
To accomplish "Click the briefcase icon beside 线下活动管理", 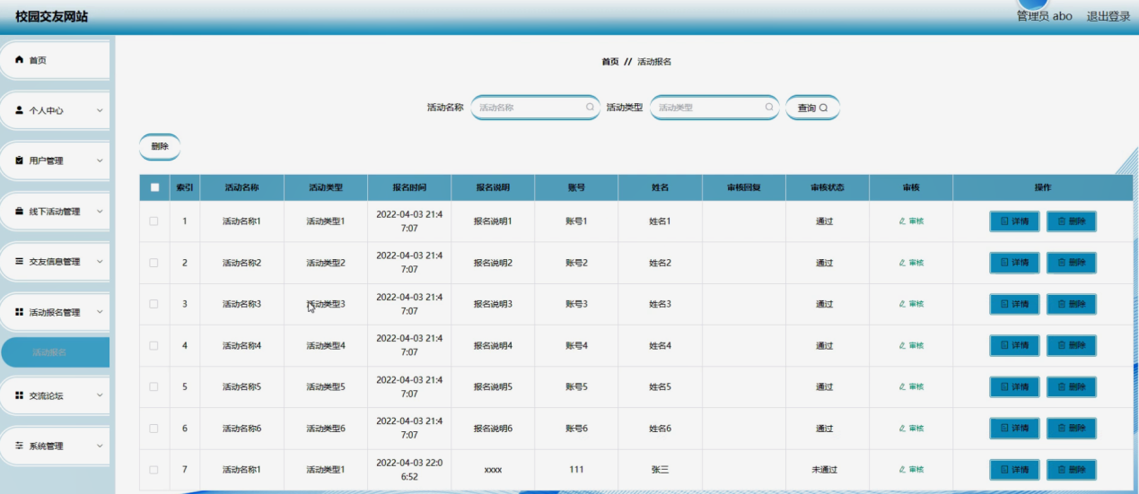I will point(19,212).
